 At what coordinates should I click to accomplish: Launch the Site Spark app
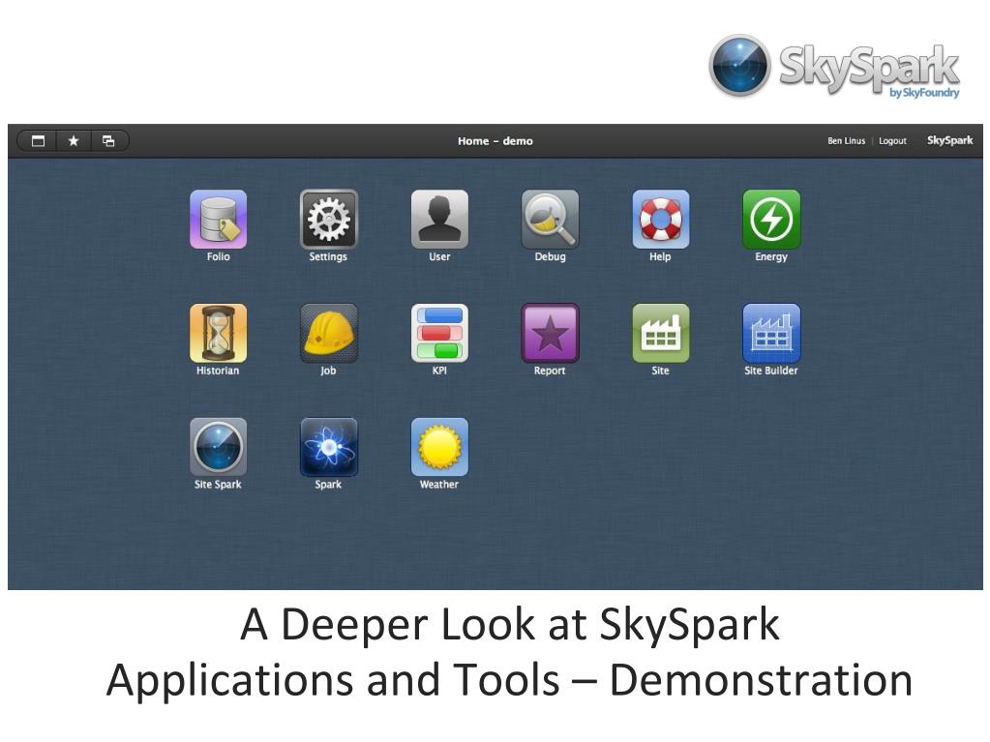(218, 447)
